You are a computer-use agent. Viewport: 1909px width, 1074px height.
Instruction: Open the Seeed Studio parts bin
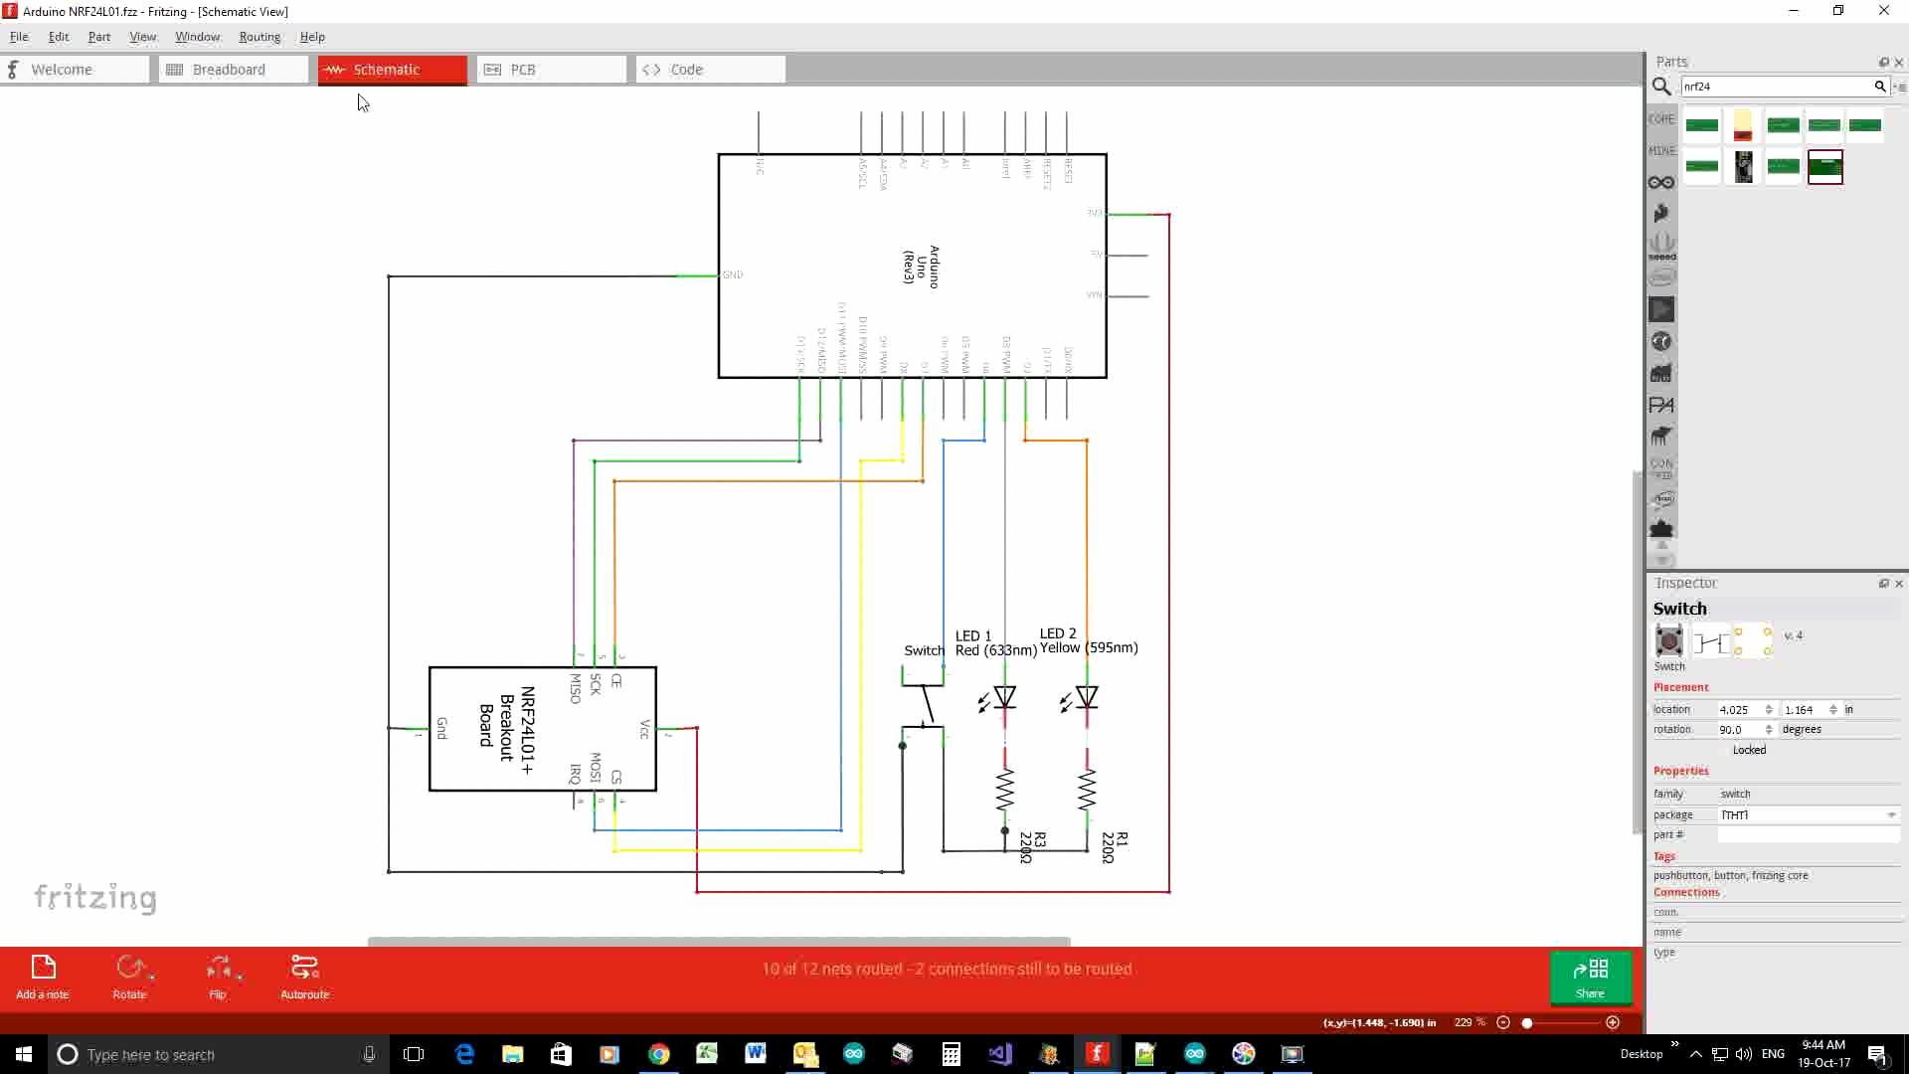pyautogui.click(x=1661, y=244)
